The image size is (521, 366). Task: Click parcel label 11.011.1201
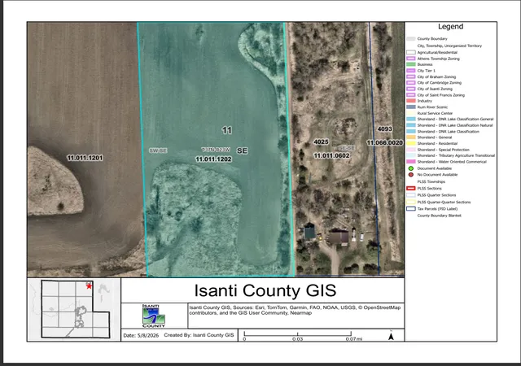click(85, 158)
